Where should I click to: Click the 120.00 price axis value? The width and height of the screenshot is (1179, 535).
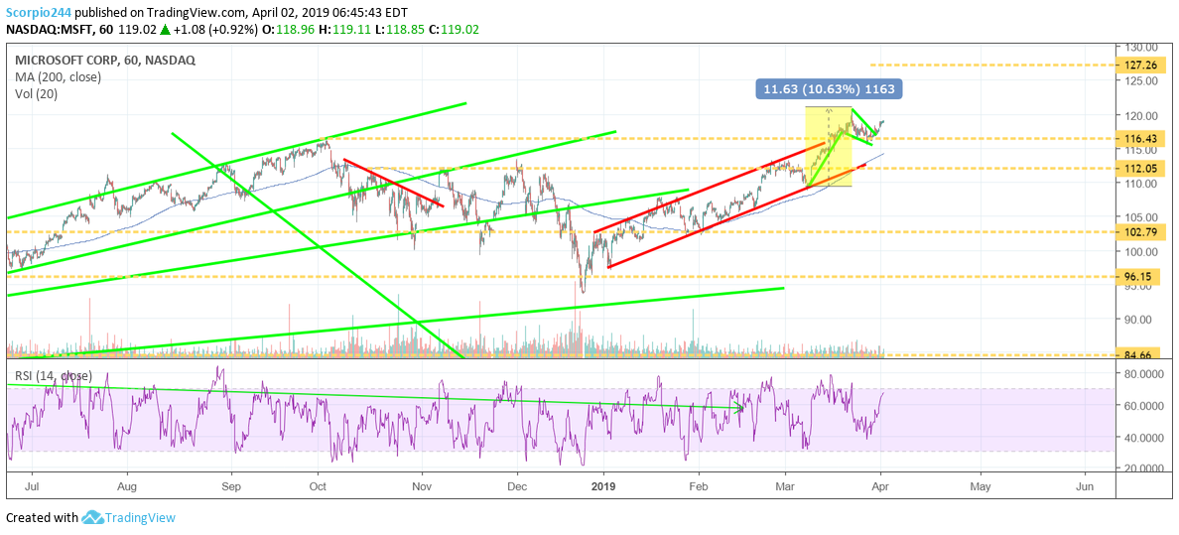pyautogui.click(x=1141, y=115)
